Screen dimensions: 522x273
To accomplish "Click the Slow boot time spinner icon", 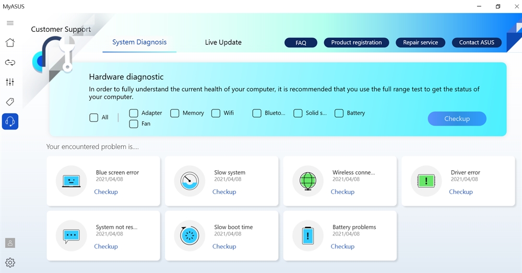I will coord(189,236).
